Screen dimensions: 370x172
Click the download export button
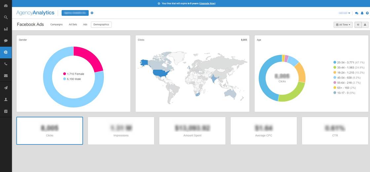click(x=365, y=25)
